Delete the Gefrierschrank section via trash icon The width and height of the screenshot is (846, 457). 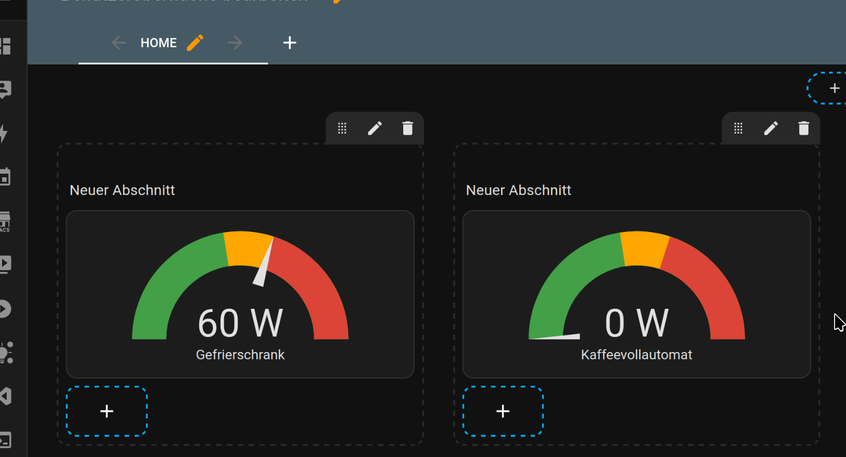(x=407, y=128)
